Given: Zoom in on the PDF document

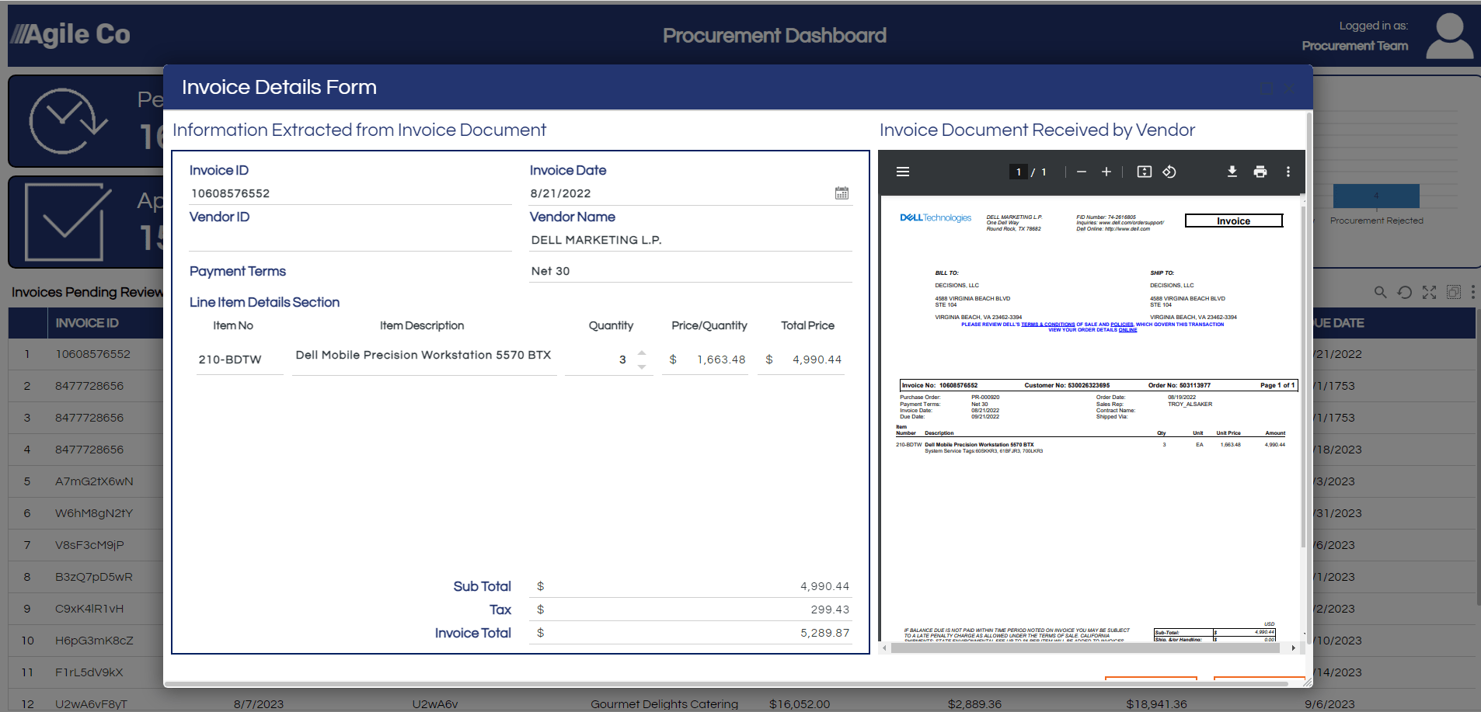Looking at the screenshot, I should click(1106, 172).
